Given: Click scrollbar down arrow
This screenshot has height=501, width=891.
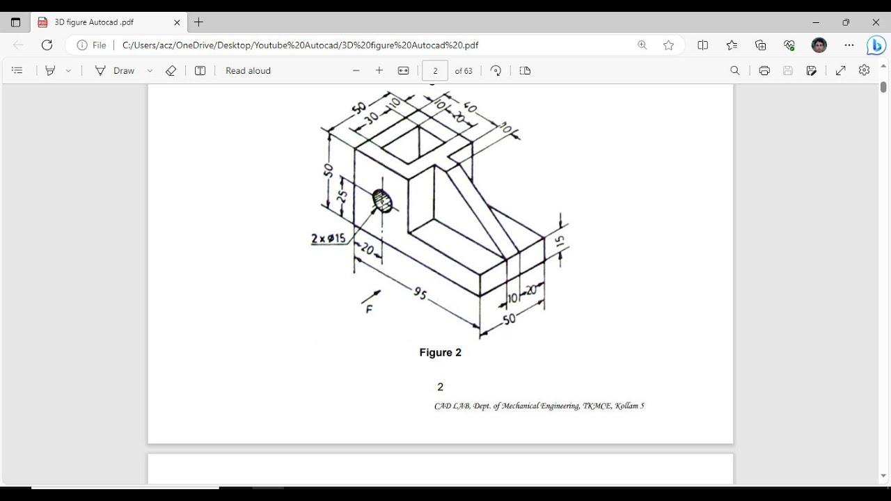Looking at the screenshot, I should coord(883,477).
